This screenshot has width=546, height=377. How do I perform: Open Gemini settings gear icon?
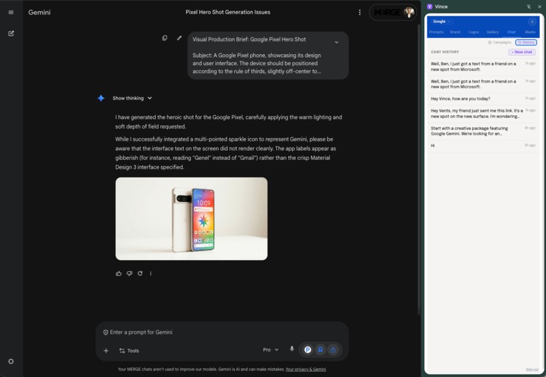point(11,361)
